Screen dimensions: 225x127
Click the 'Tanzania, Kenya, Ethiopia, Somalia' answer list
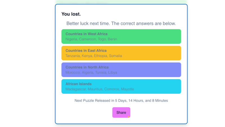click(x=94, y=56)
